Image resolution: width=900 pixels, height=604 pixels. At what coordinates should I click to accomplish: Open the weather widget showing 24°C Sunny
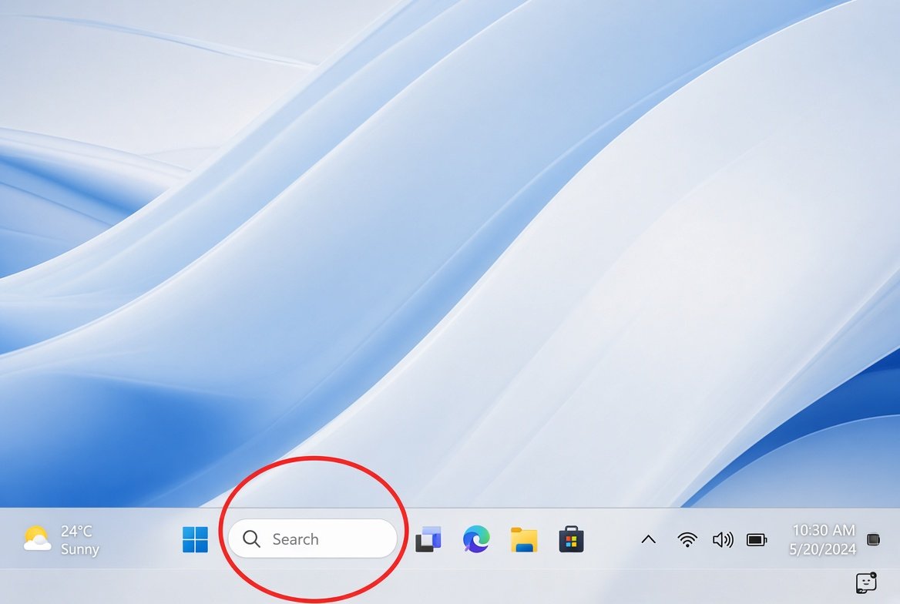pos(62,540)
